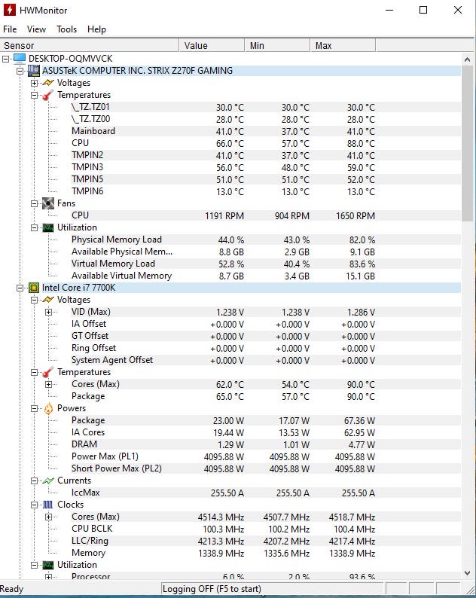Click the CPU Voltages lightning icon
The image size is (476, 598).
point(48,300)
